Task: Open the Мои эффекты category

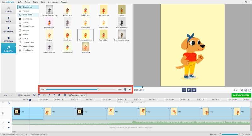Action: (28, 50)
